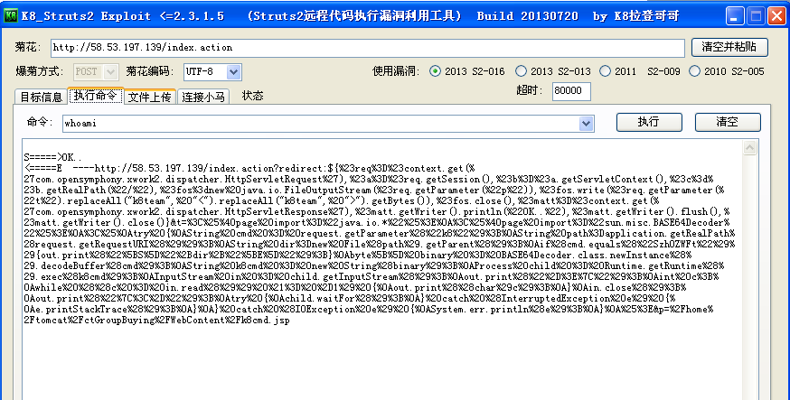Open the POST method dropdown
790x400 pixels.
pos(111,72)
